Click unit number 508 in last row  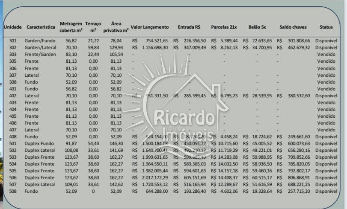pos(13,192)
